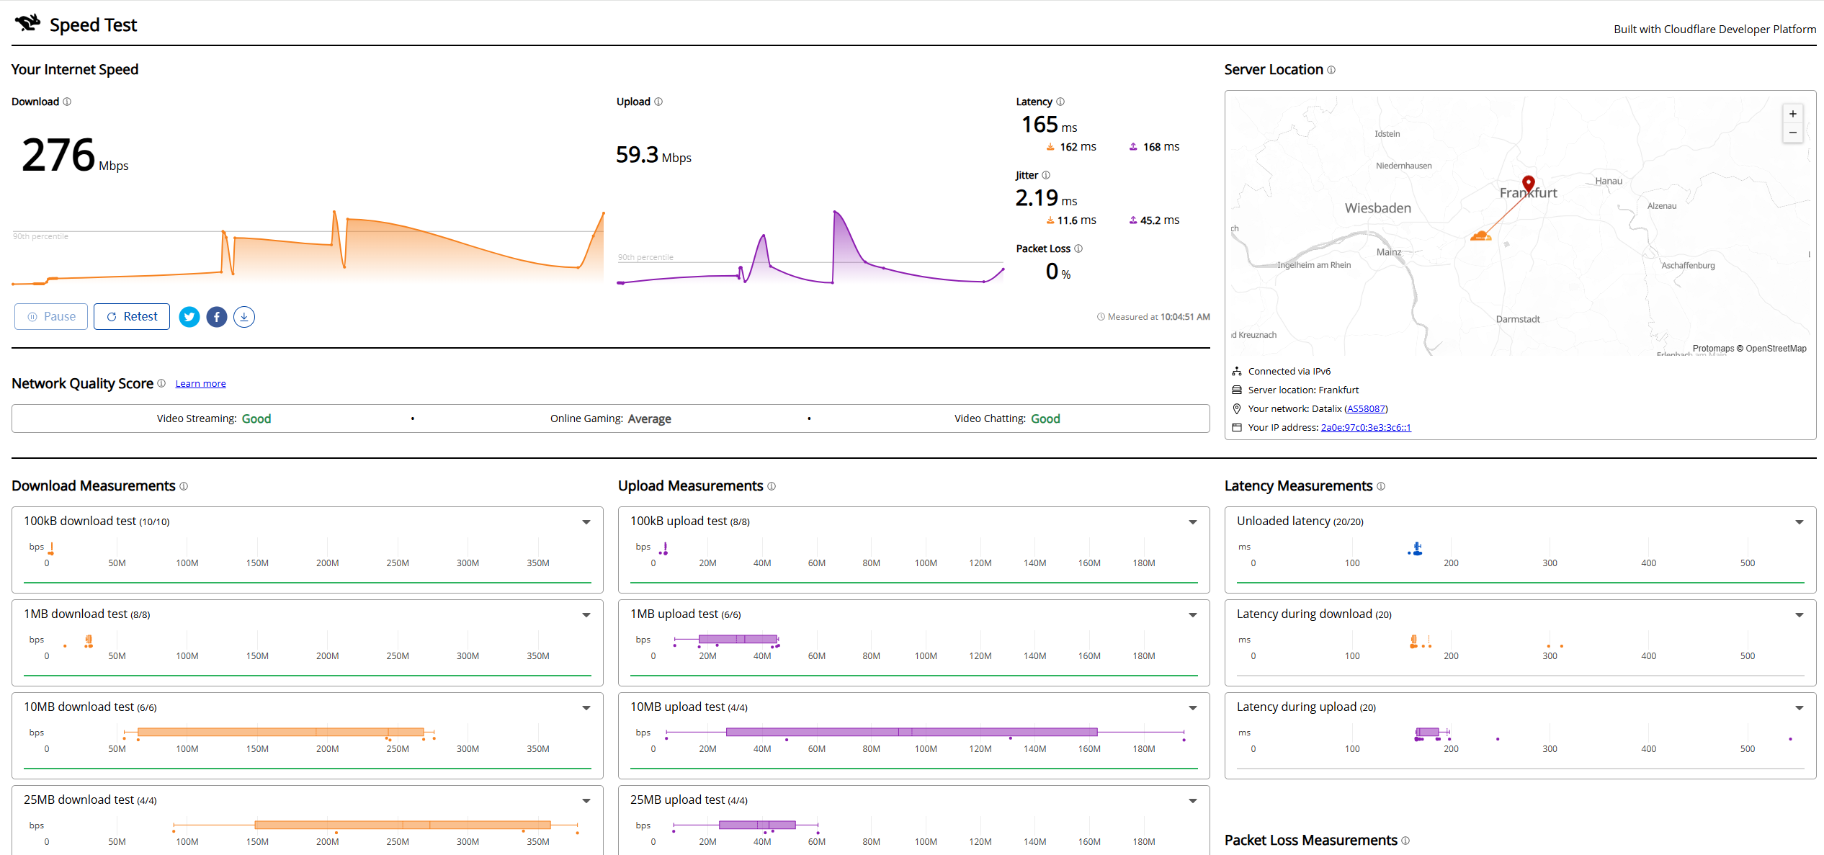Zoom in on the server location map
Viewport: 1824px width, 855px height.
1793,114
